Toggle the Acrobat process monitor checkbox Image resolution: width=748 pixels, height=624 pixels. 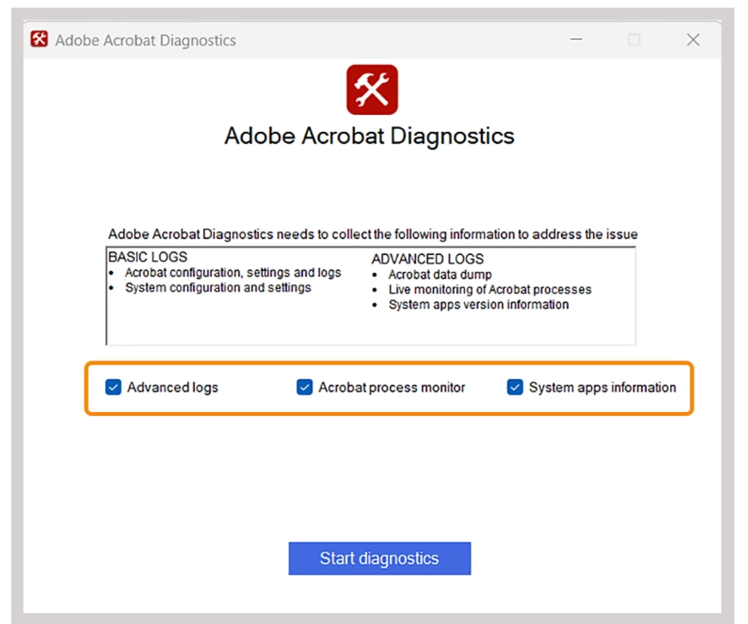tap(305, 387)
